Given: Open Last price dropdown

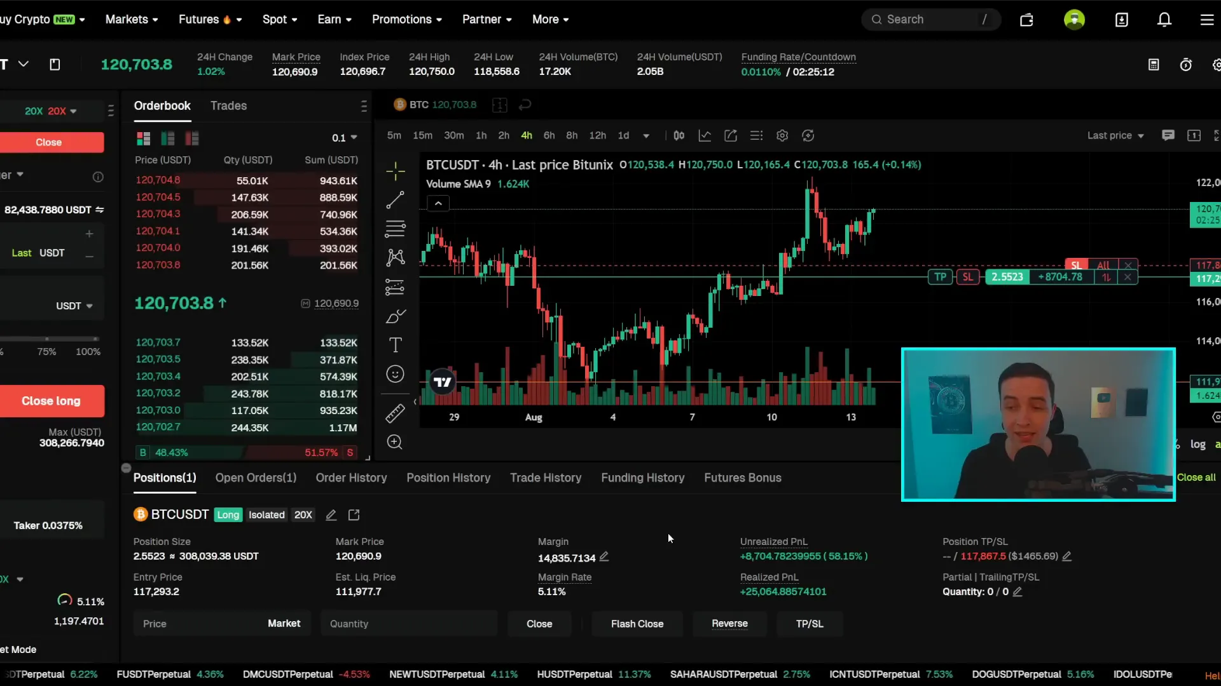Looking at the screenshot, I should [x=1115, y=135].
